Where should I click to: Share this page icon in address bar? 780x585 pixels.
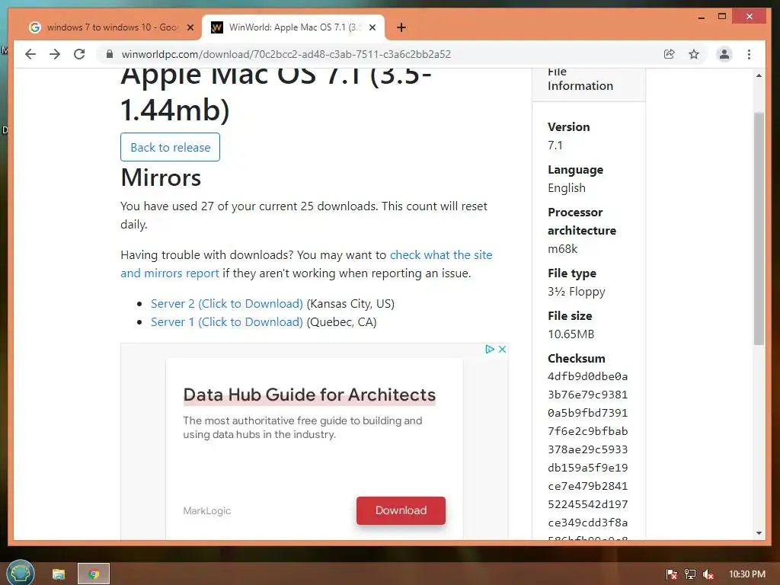pyautogui.click(x=669, y=54)
